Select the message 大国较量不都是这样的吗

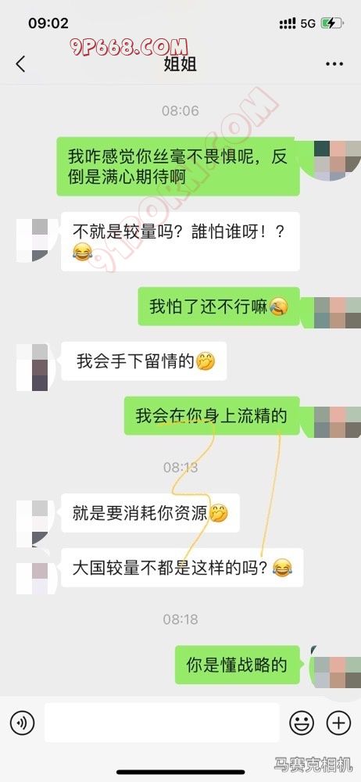coord(182,568)
